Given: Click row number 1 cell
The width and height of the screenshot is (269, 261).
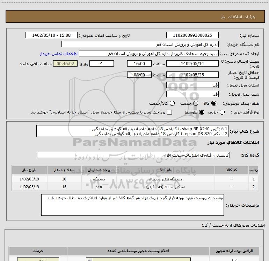Looking at the screenshot, I should pyautogui.click(x=254, y=179).
